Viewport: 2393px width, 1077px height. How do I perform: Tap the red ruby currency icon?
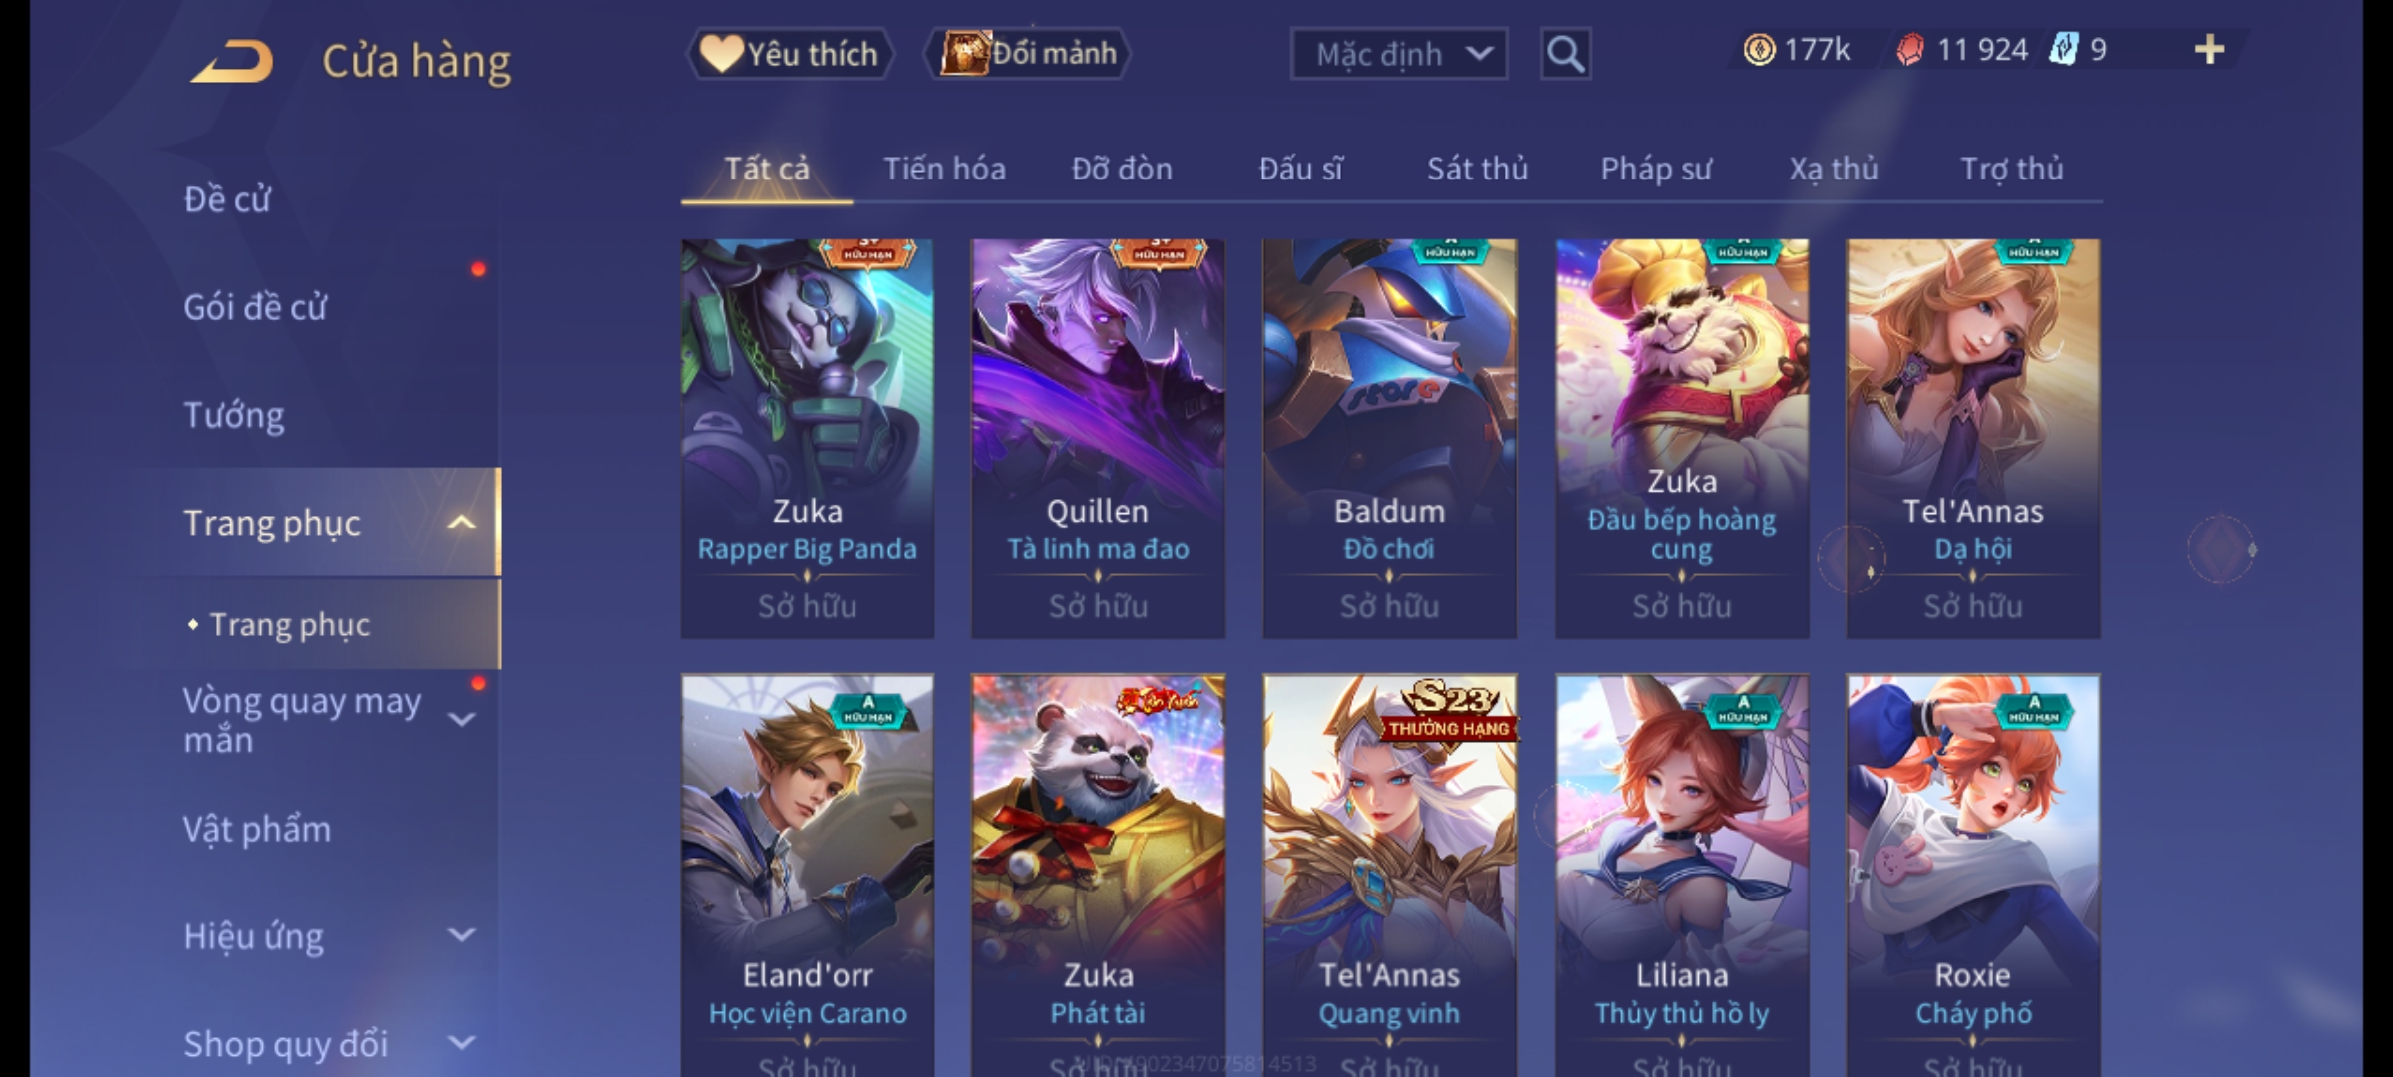(x=1909, y=50)
